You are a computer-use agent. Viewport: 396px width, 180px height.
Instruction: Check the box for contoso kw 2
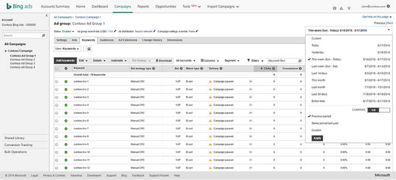pos(57,89)
